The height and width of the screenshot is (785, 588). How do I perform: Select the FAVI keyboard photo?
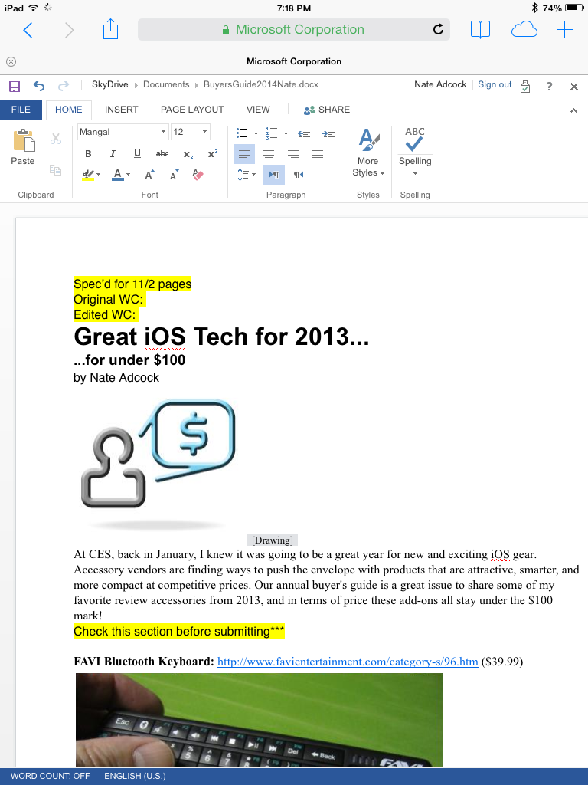(260, 719)
